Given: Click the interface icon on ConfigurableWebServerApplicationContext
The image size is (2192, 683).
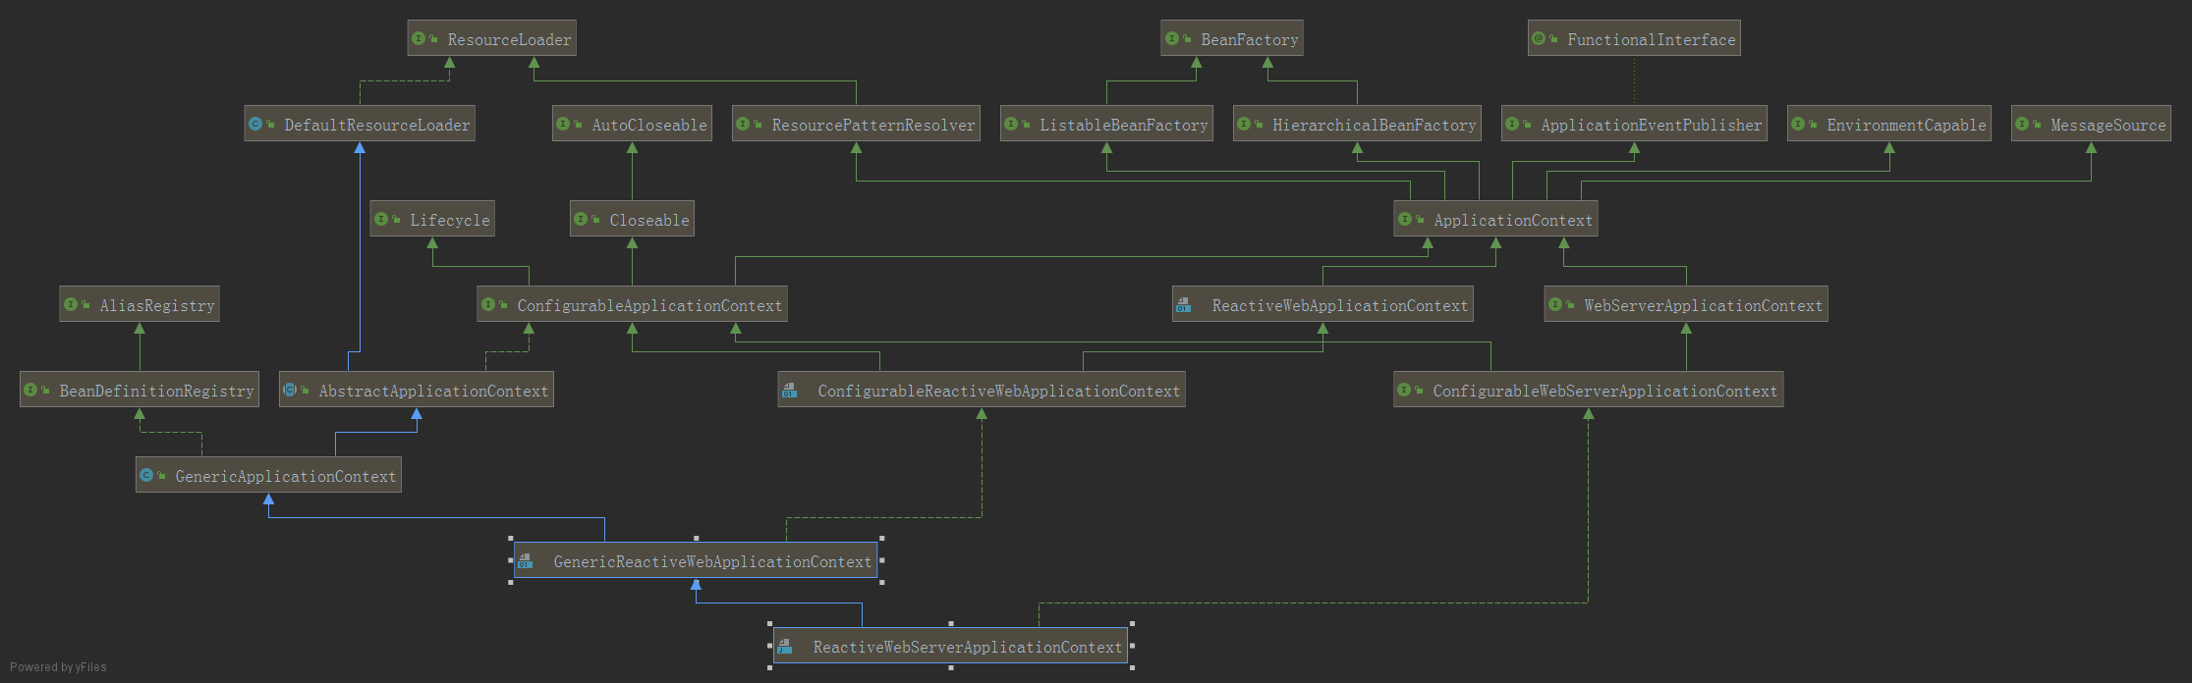Looking at the screenshot, I should point(1404,390).
